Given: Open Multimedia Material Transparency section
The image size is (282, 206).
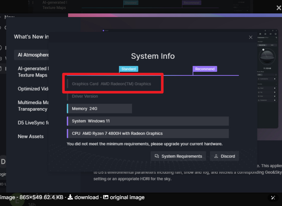Looking at the screenshot, I should 33,106.
